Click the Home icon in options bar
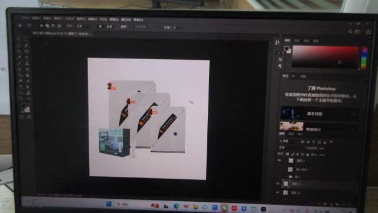378x213 pixels. point(20,25)
